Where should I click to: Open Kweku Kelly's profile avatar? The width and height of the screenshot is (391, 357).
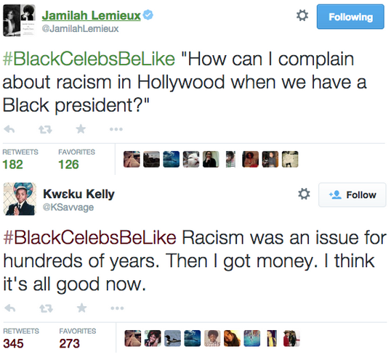20,199
